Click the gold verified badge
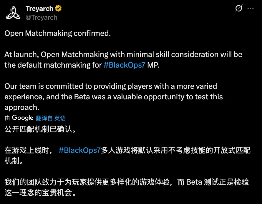The image size is (262, 204). (x=58, y=9)
